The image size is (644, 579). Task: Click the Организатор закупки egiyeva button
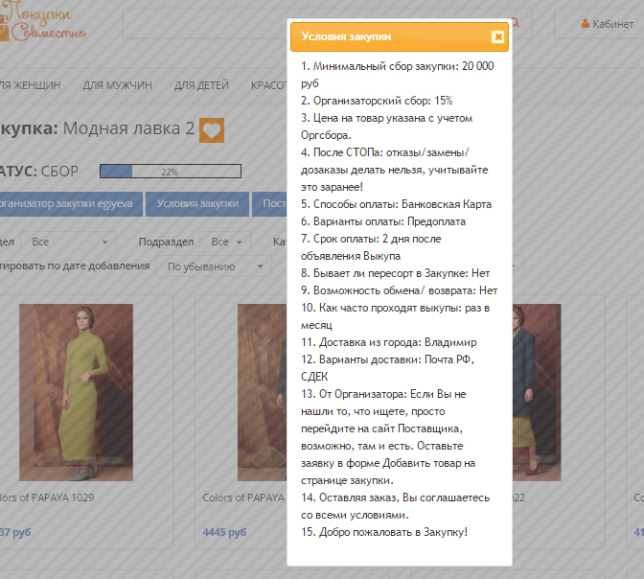pos(71,204)
